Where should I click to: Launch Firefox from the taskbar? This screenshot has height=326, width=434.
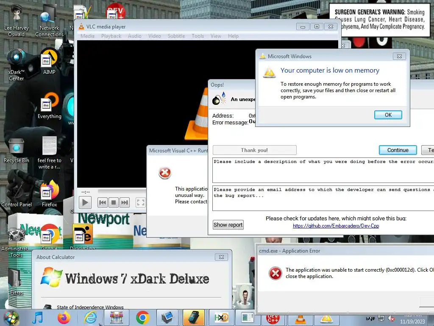pos(64,318)
